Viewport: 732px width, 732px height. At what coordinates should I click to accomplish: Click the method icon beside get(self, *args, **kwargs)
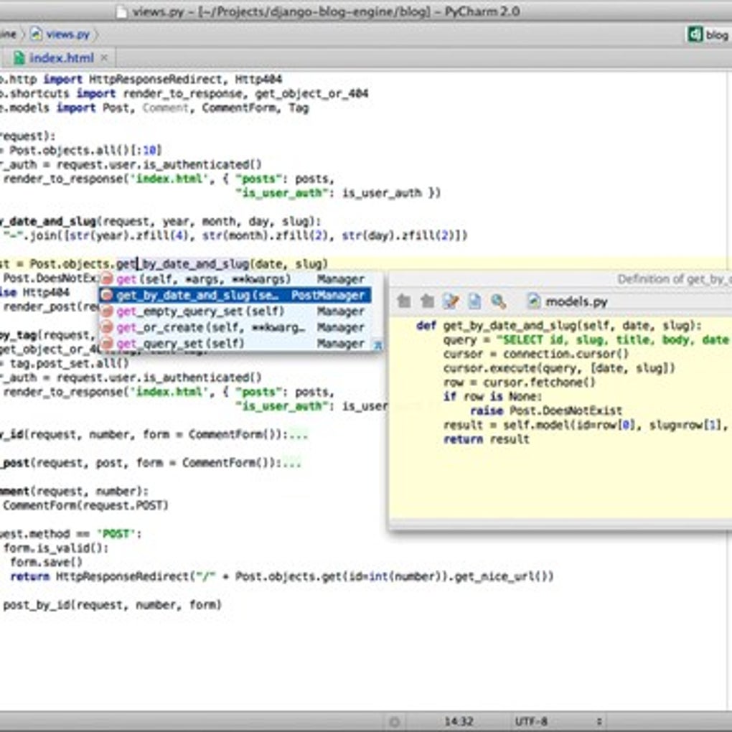tap(107, 278)
